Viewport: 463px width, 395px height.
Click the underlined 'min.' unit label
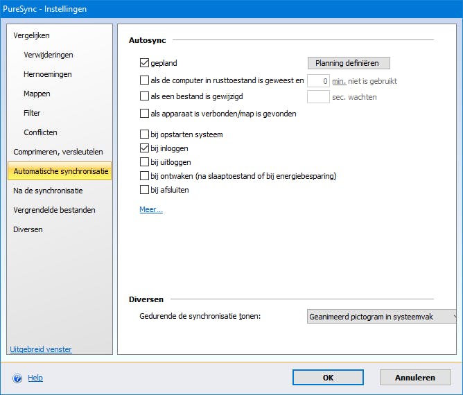click(x=339, y=81)
